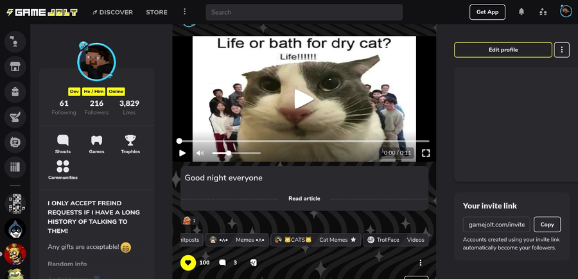Enter fullscreen for the cat video
The width and height of the screenshot is (578, 279).
426,153
